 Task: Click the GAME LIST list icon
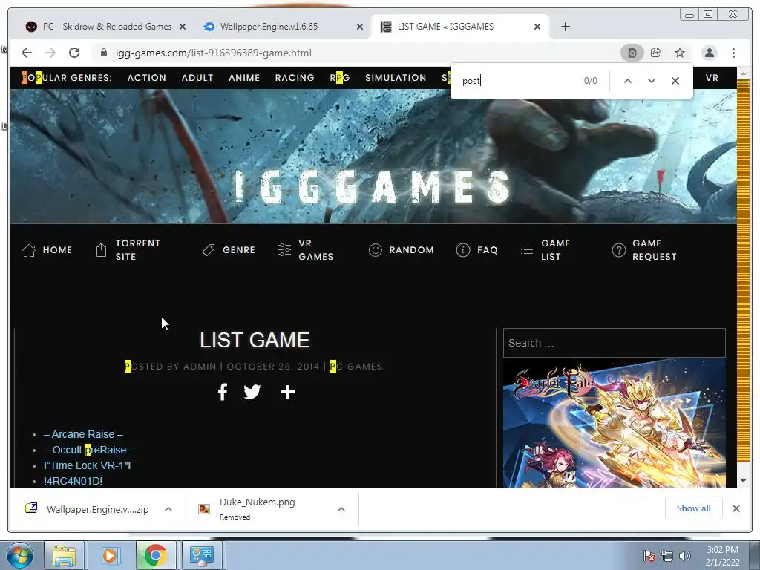pos(527,250)
